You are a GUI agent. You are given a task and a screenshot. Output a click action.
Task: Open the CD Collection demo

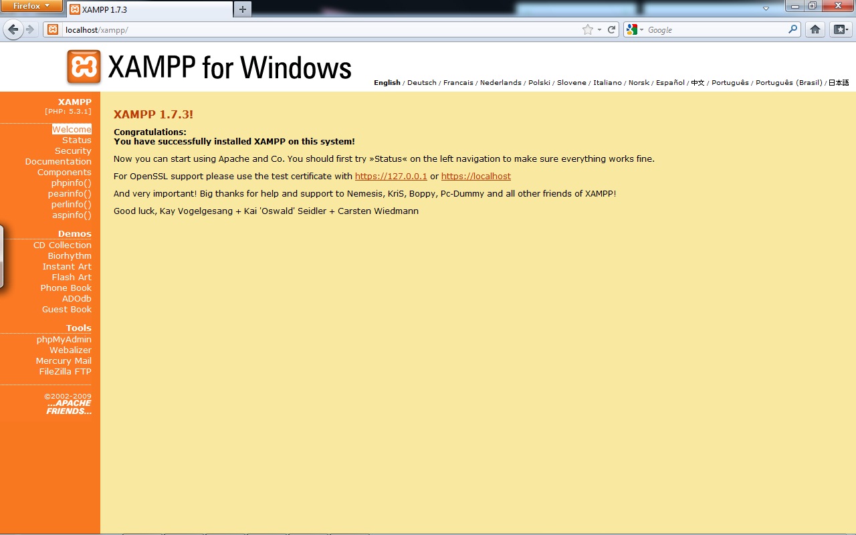[62, 245]
